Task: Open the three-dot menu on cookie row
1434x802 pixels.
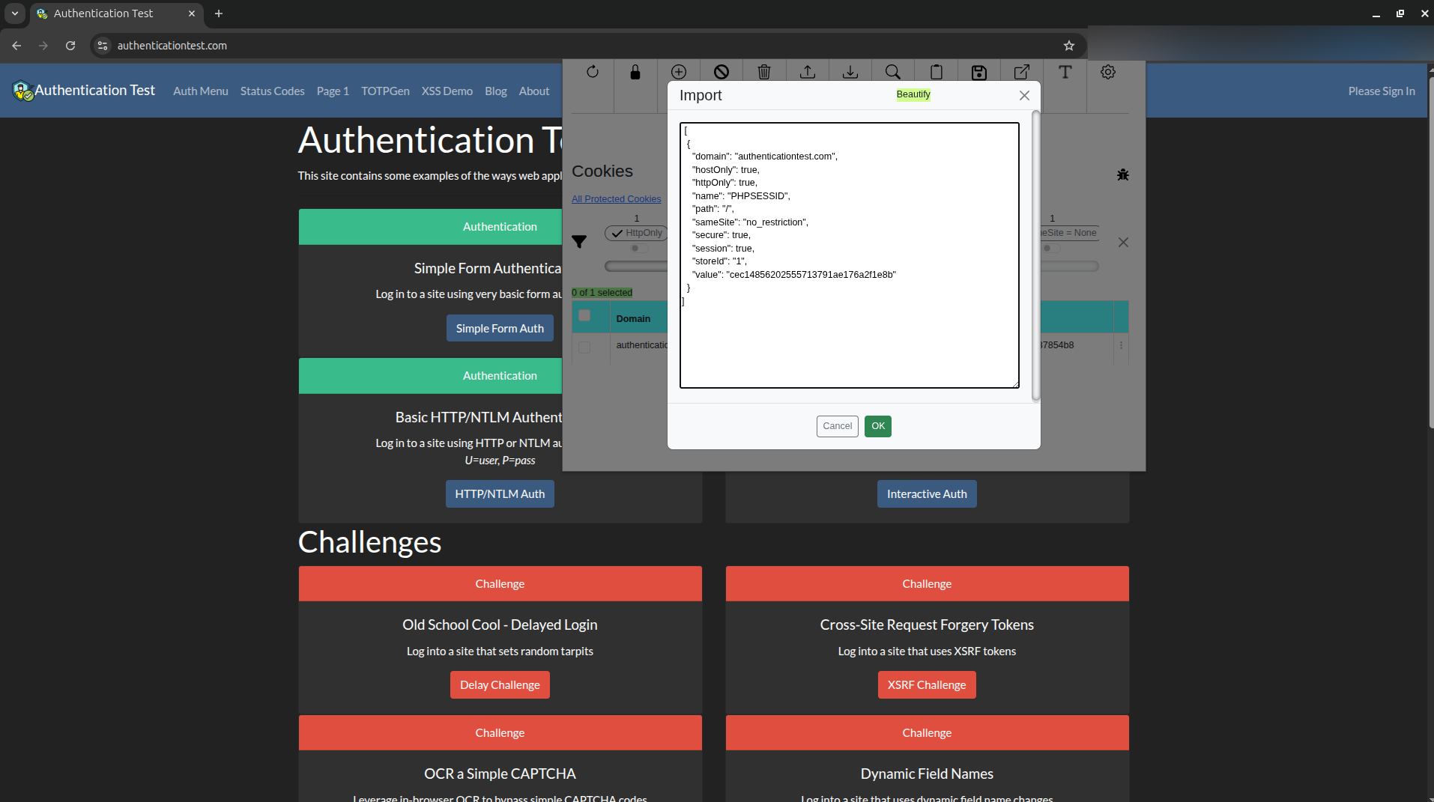Action: pos(1121,345)
